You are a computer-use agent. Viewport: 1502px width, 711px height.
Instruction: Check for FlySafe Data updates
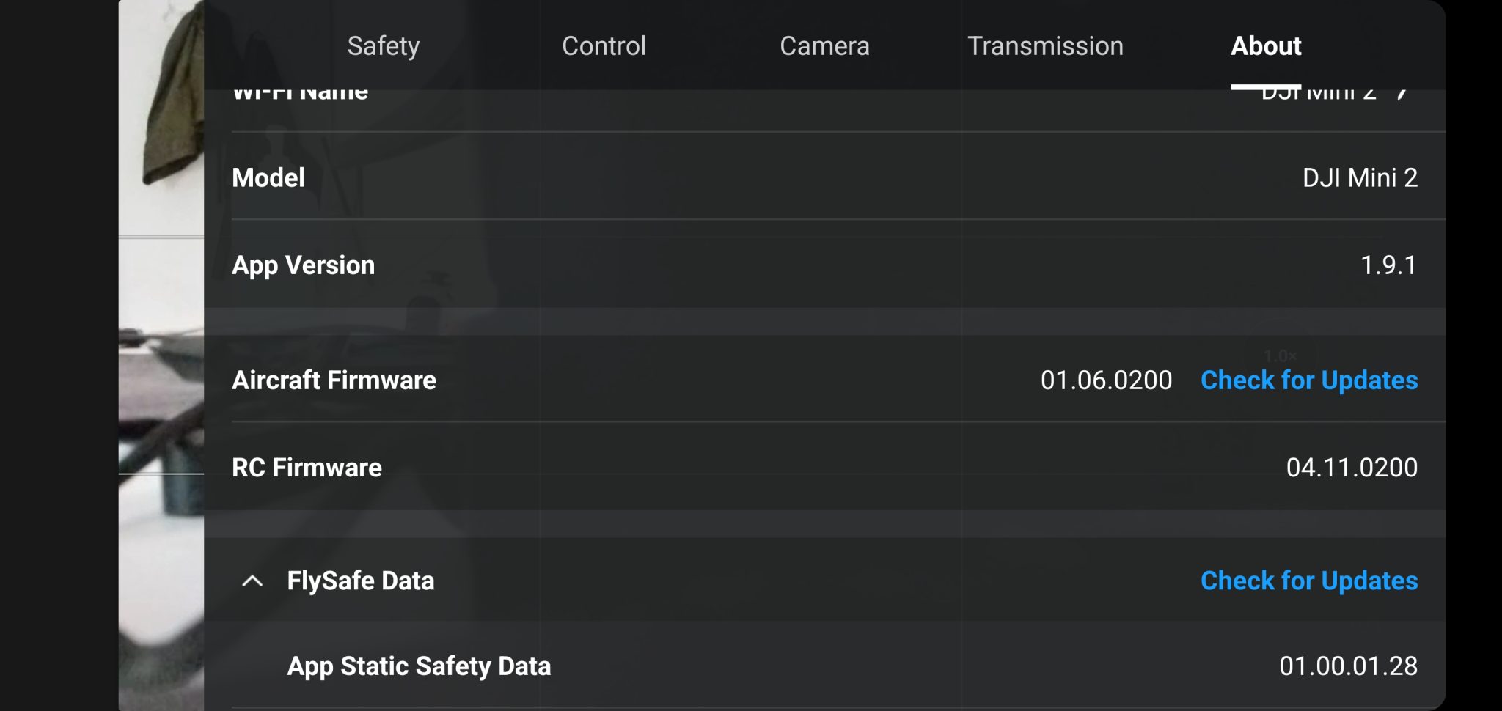pos(1308,580)
